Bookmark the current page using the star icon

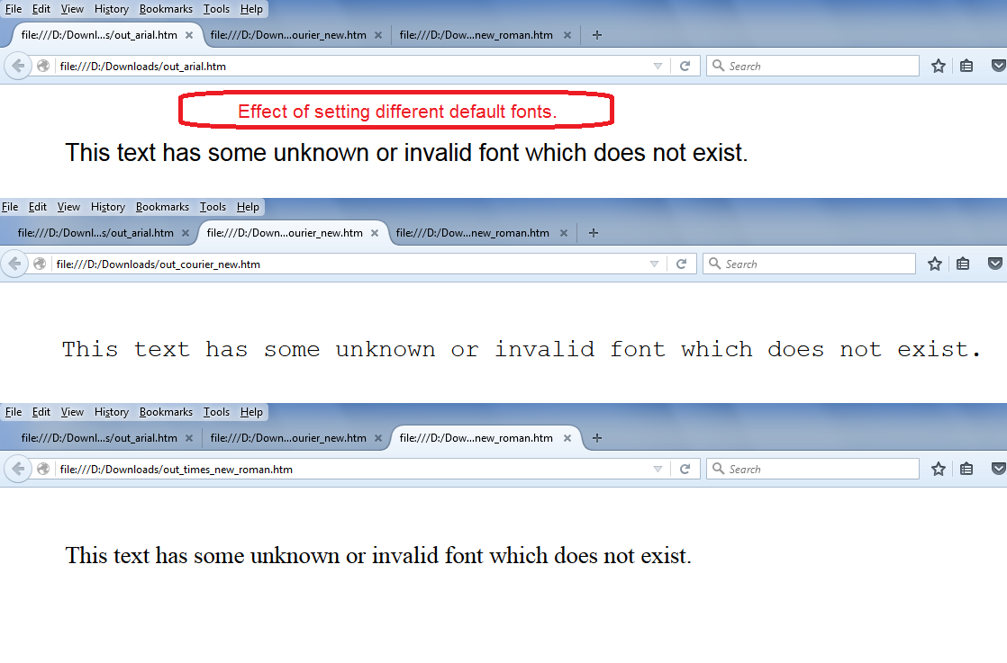click(x=938, y=65)
